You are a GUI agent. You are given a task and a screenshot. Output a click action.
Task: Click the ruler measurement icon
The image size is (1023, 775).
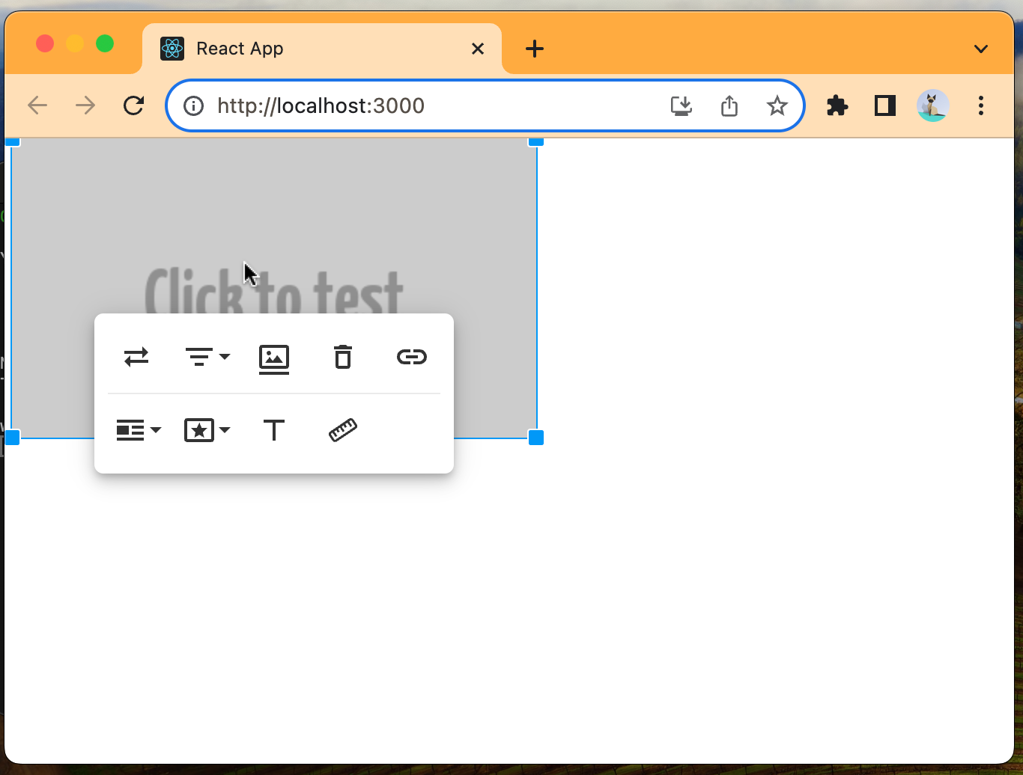pyautogui.click(x=342, y=430)
